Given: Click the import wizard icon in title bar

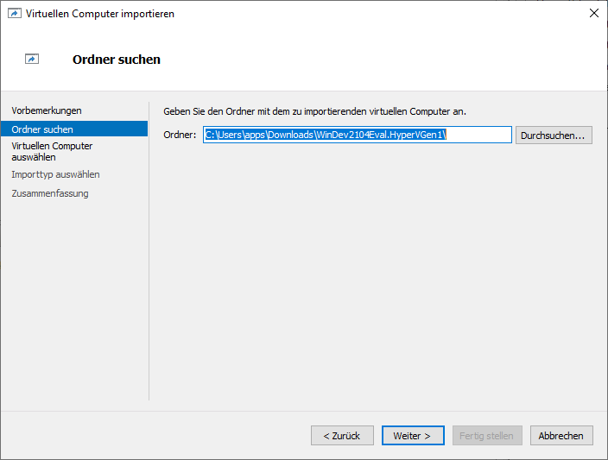Looking at the screenshot, I should (x=14, y=13).
